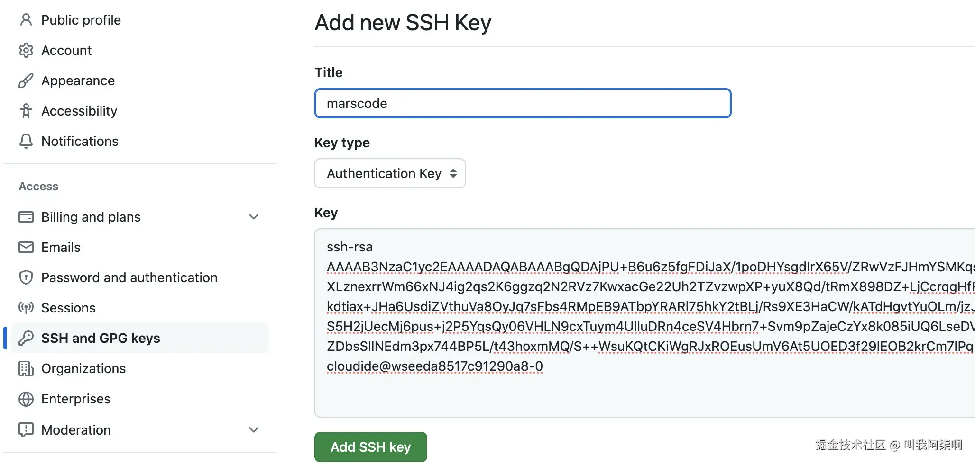This screenshot has height=464, width=975.
Task: Click the Emails envelope icon
Action: tap(26, 247)
